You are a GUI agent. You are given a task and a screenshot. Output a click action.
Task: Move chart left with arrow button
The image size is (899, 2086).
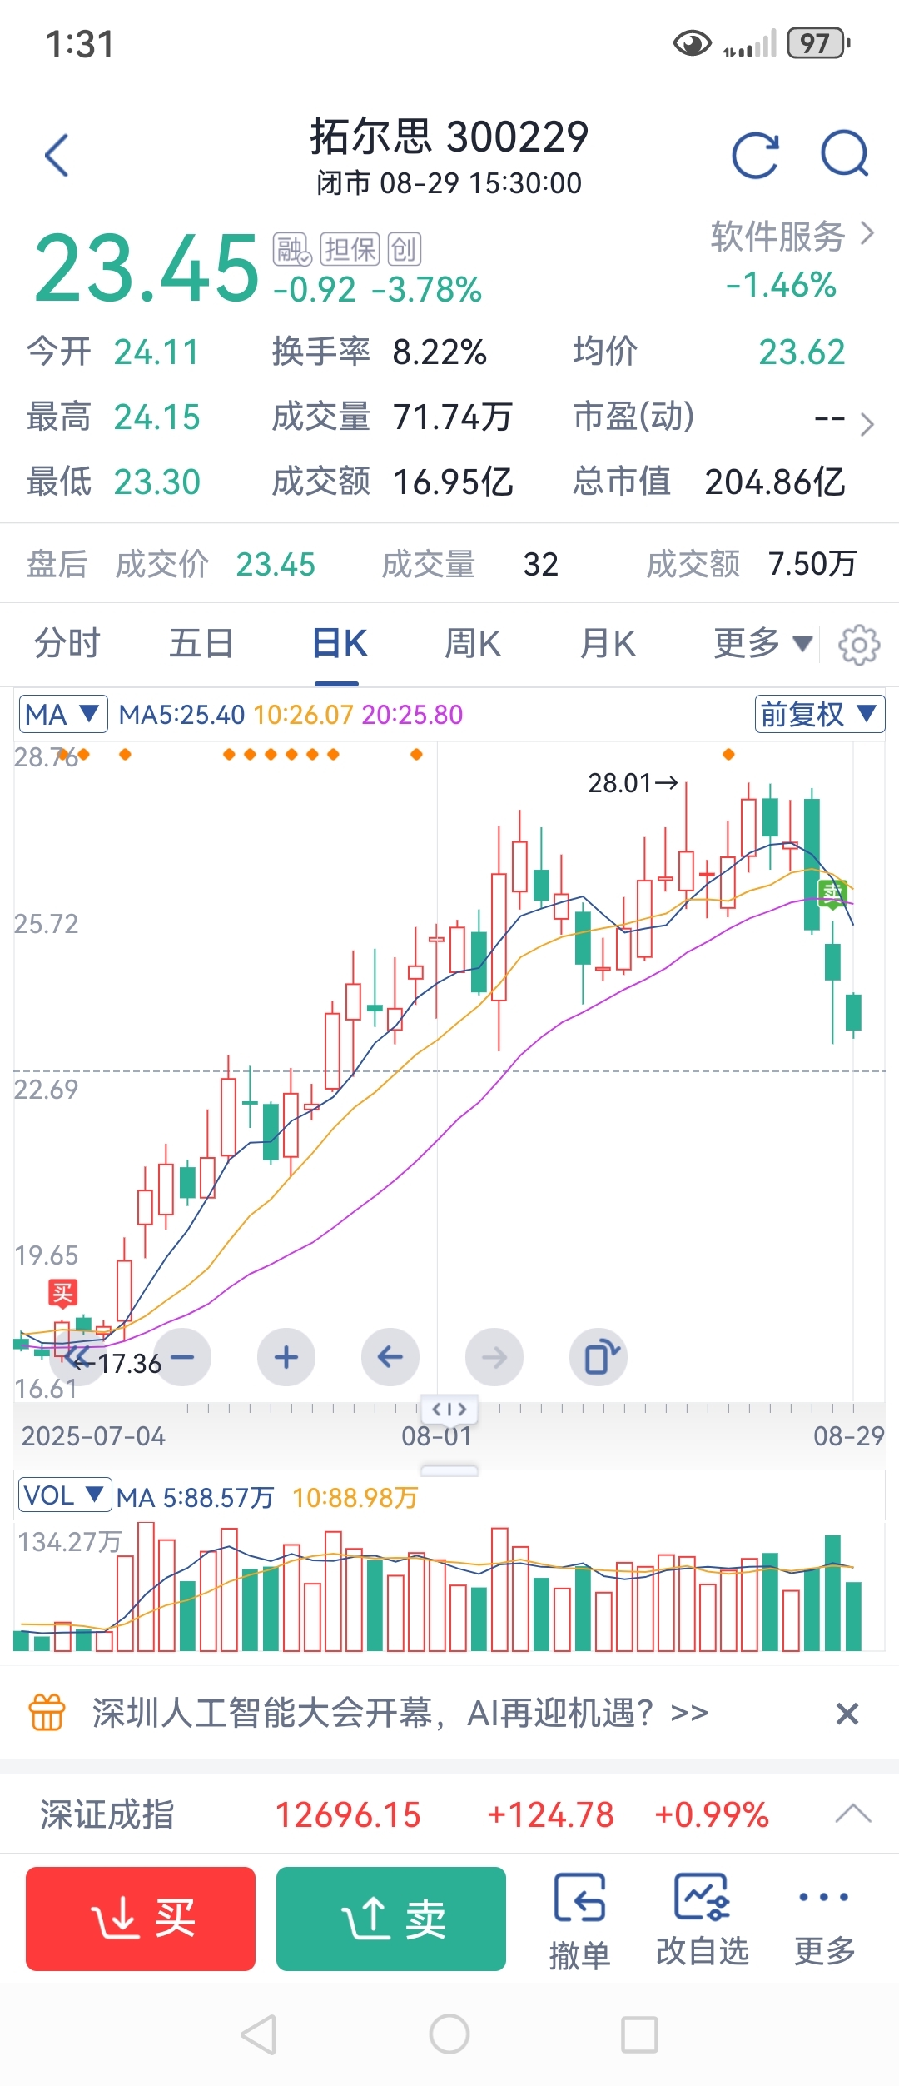(x=390, y=1357)
